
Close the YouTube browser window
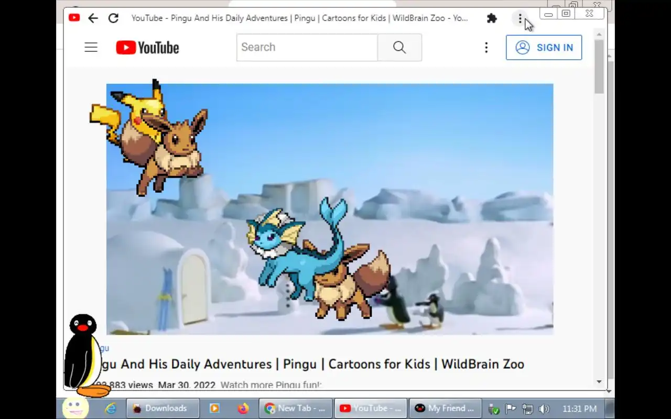click(589, 14)
